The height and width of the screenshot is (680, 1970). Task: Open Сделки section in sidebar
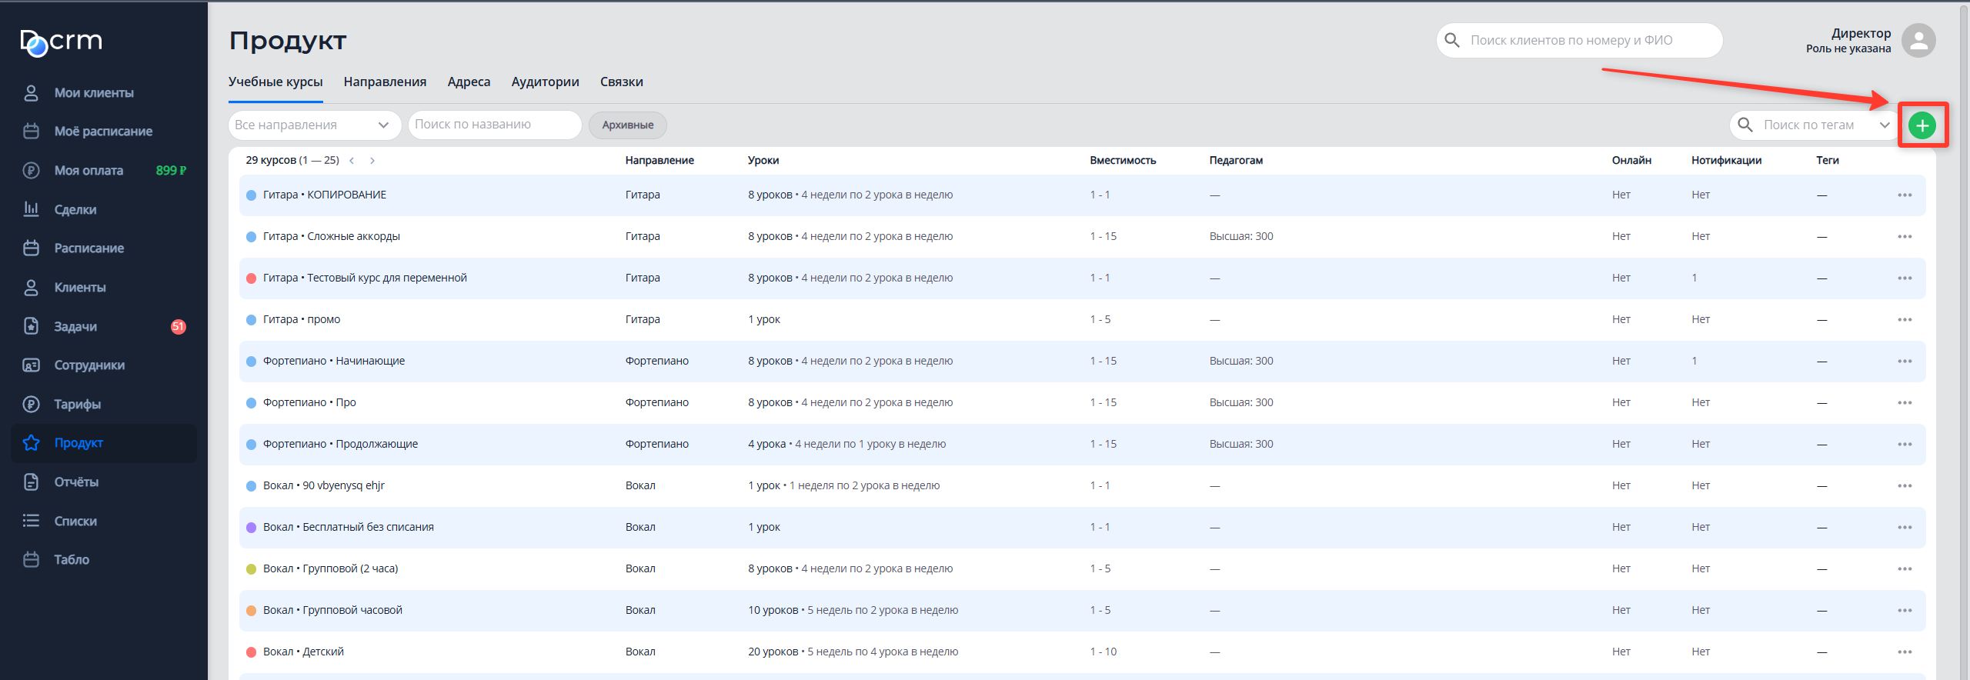tap(75, 210)
